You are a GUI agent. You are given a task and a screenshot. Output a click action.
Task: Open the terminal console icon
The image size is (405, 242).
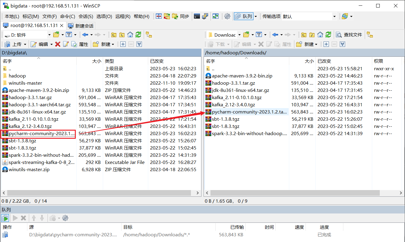[197, 17]
